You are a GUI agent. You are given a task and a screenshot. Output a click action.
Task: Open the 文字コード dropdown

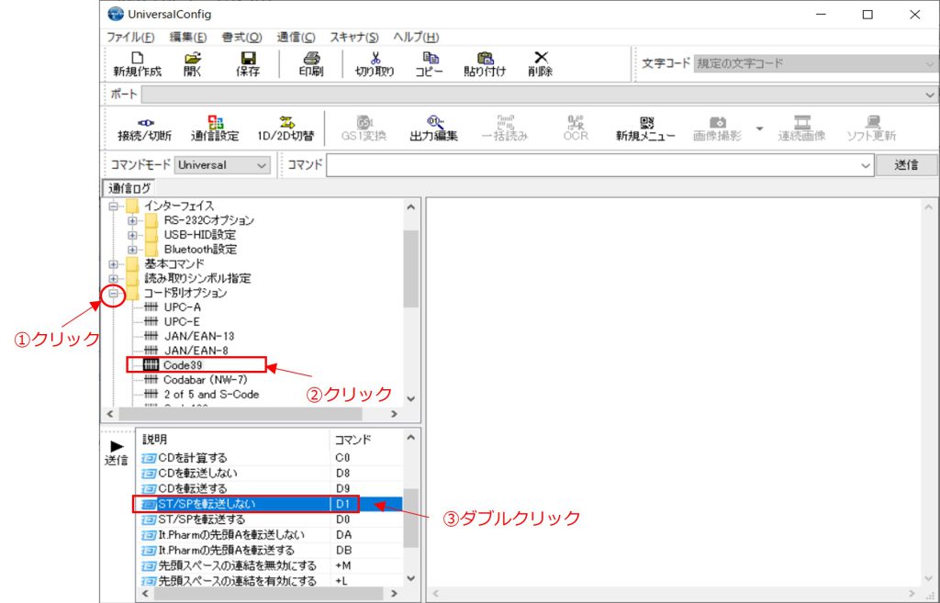click(815, 63)
